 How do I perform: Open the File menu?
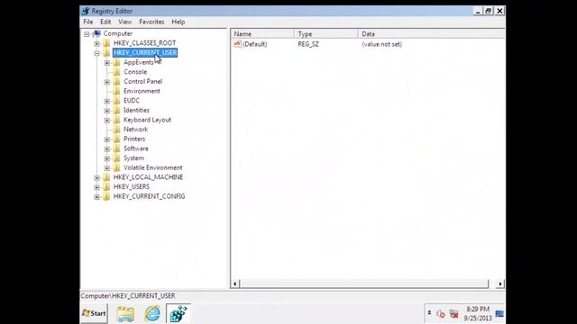click(88, 22)
